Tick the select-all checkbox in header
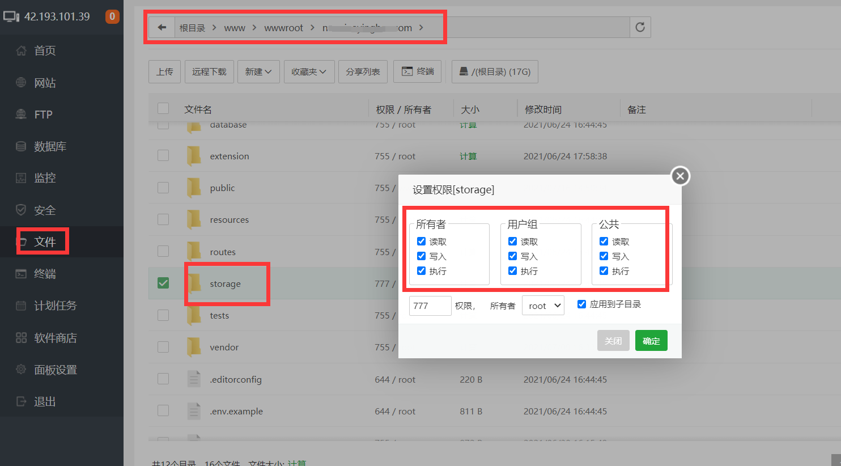The image size is (841, 466). coord(163,108)
